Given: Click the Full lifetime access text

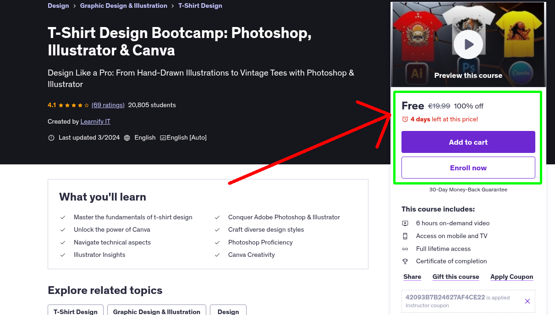Looking at the screenshot, I should [x=443, y=249].
